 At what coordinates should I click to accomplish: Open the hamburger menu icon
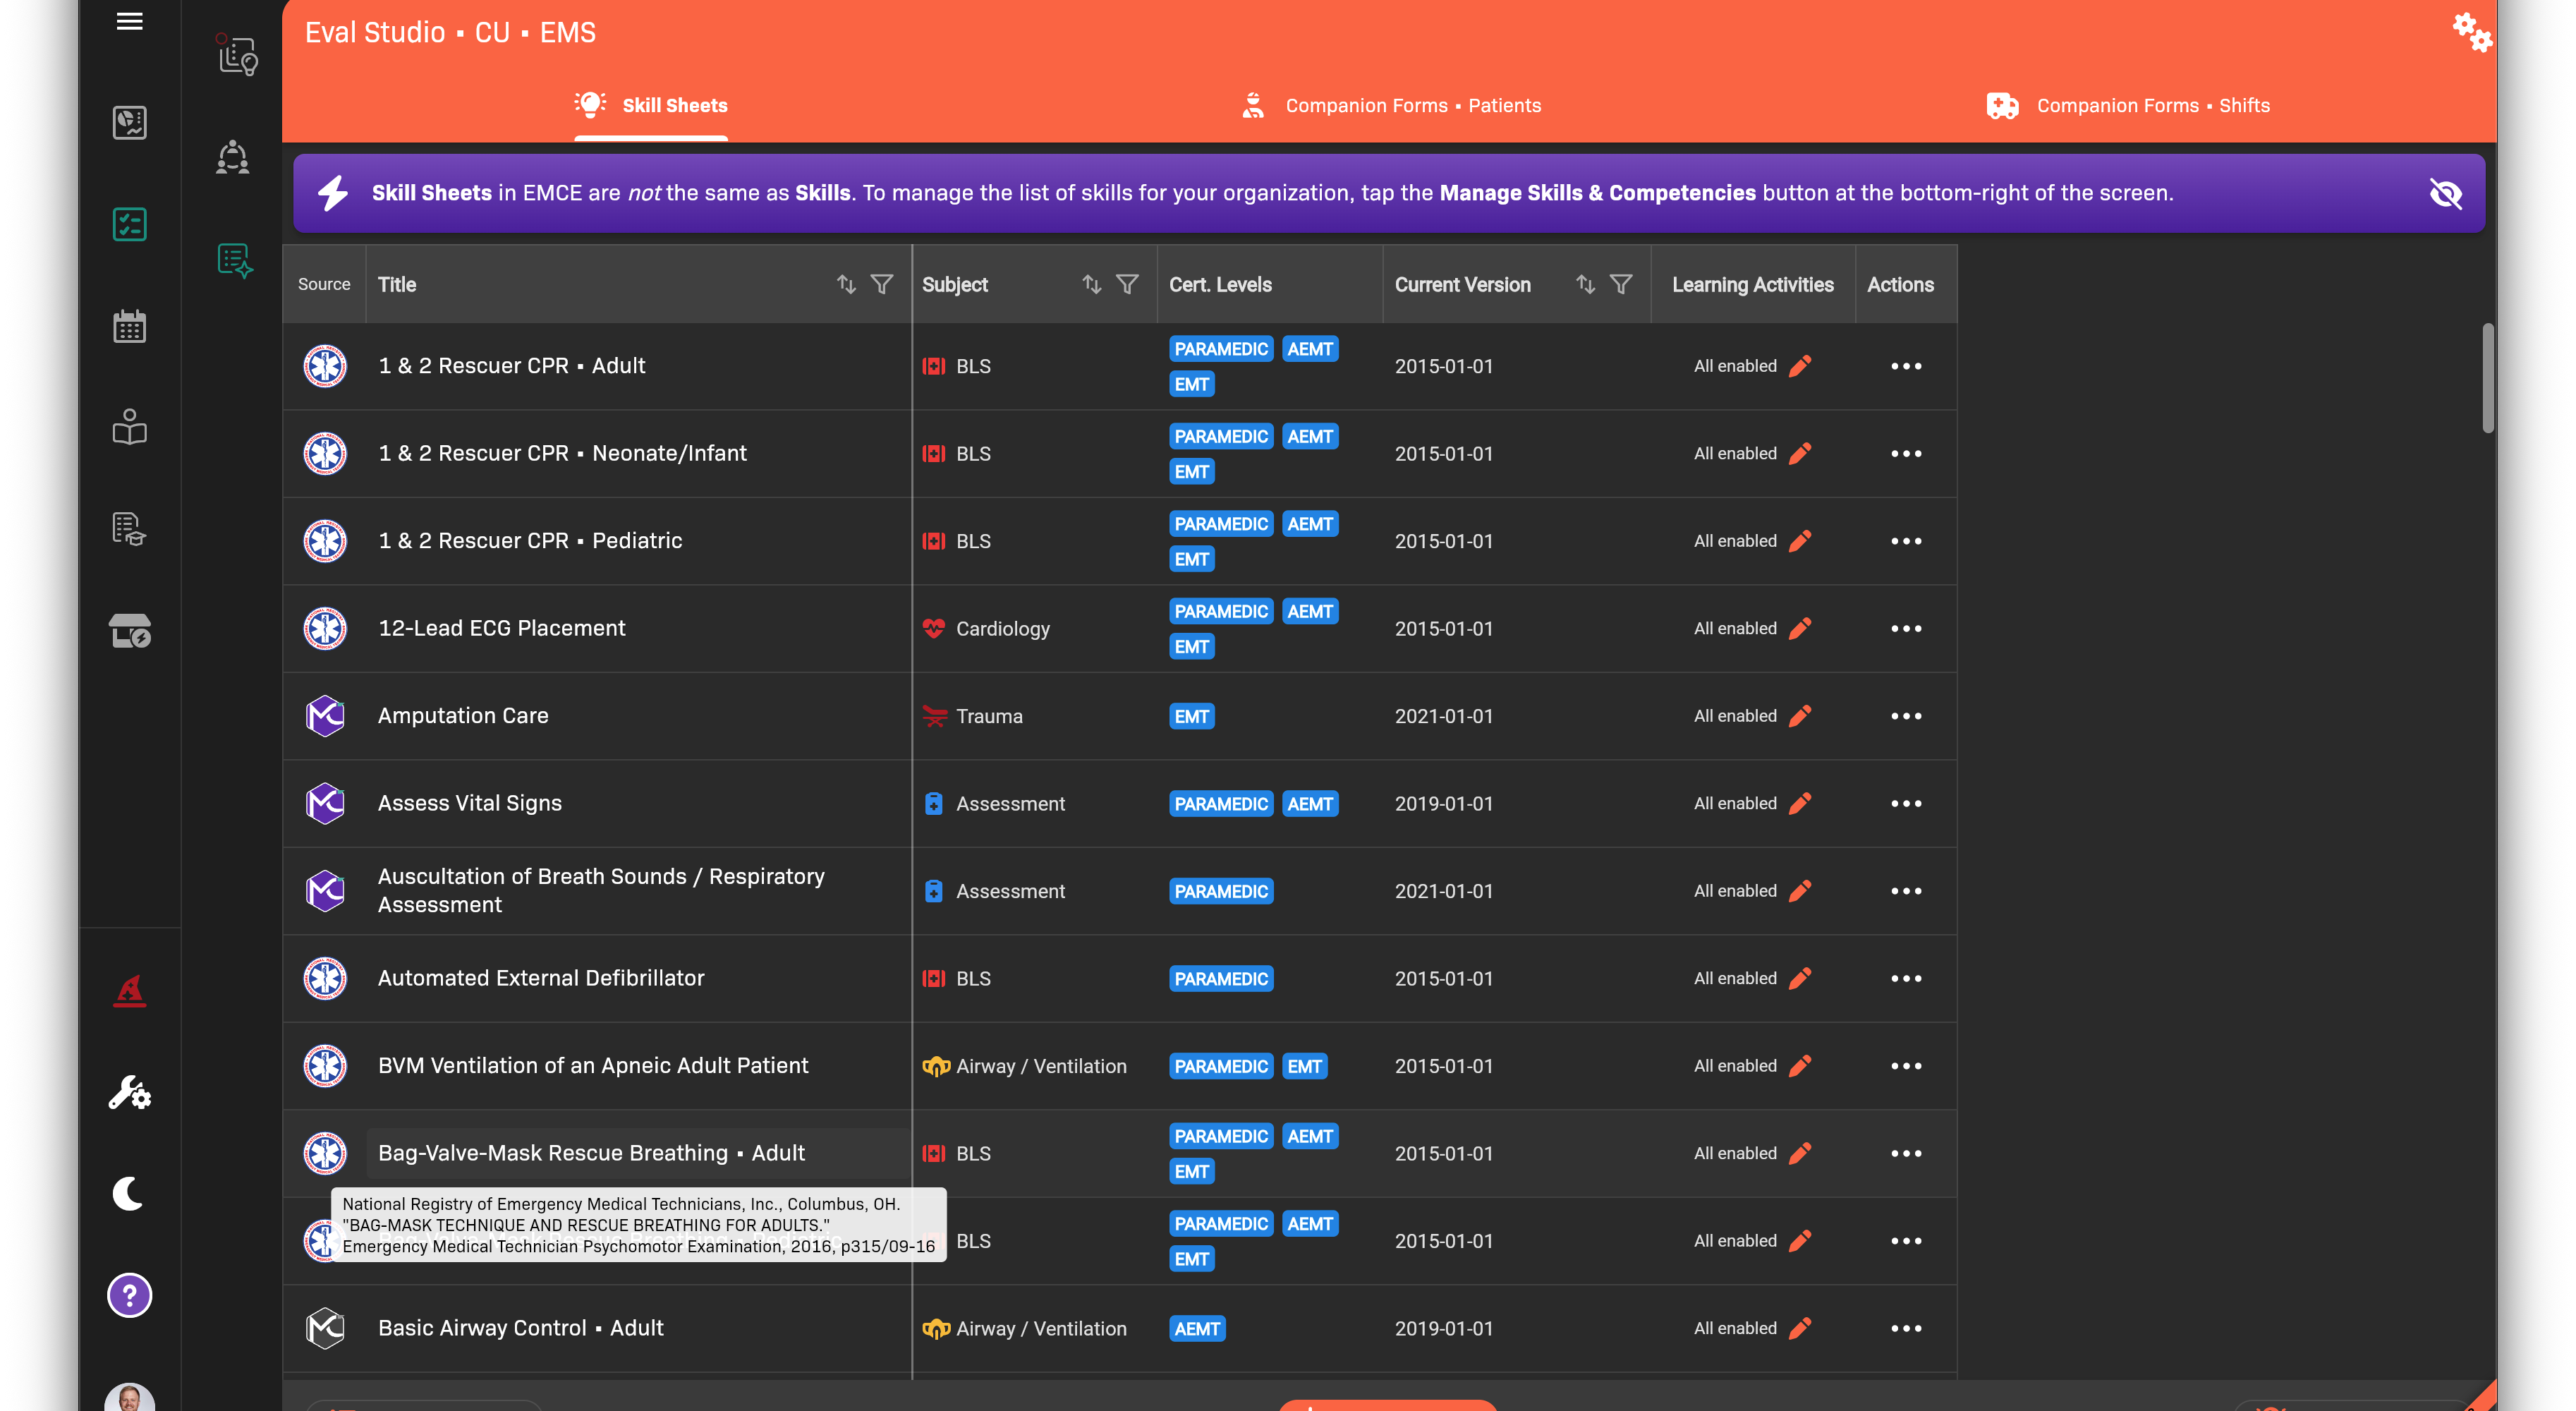click(129, 21)
